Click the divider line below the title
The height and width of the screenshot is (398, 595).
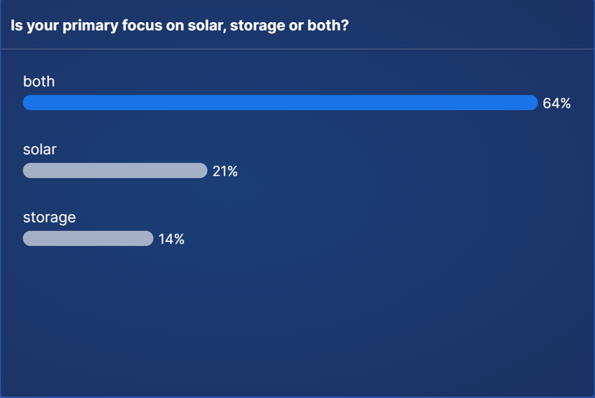(x=297, y=49)
